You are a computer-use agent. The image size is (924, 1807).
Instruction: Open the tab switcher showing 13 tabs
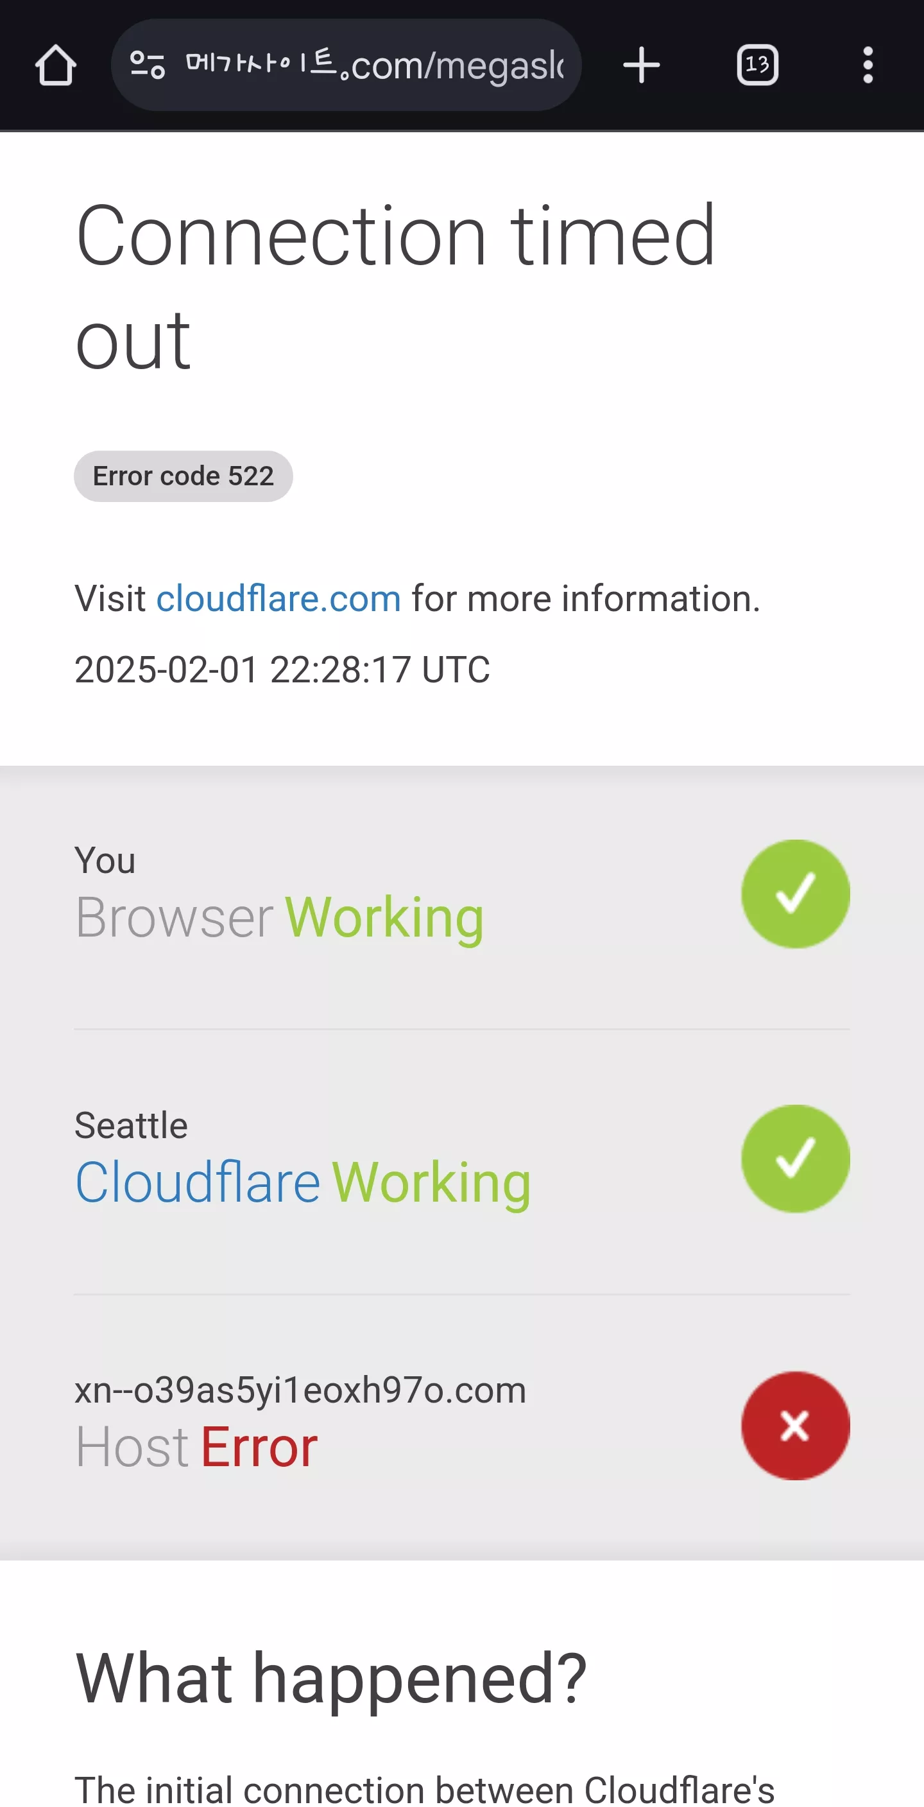click(757, 65)
